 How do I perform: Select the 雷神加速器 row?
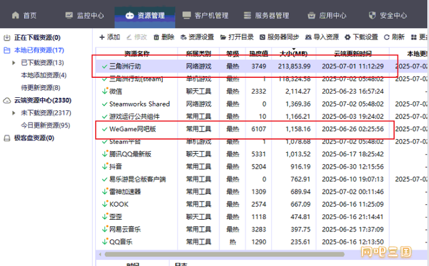click(x=261, y=192)
